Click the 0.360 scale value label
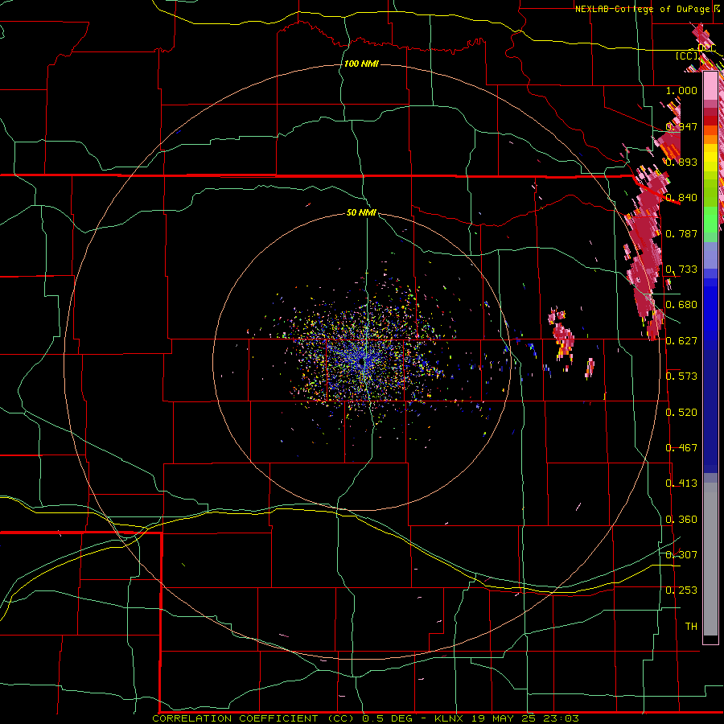This screenshot has height=724, width=724. point(681,520)
